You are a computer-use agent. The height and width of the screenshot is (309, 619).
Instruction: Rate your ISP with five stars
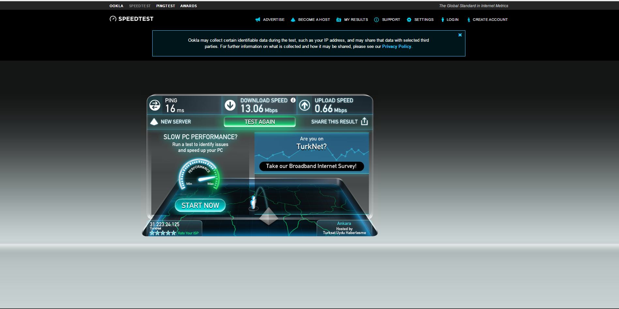tap(174, 233)
